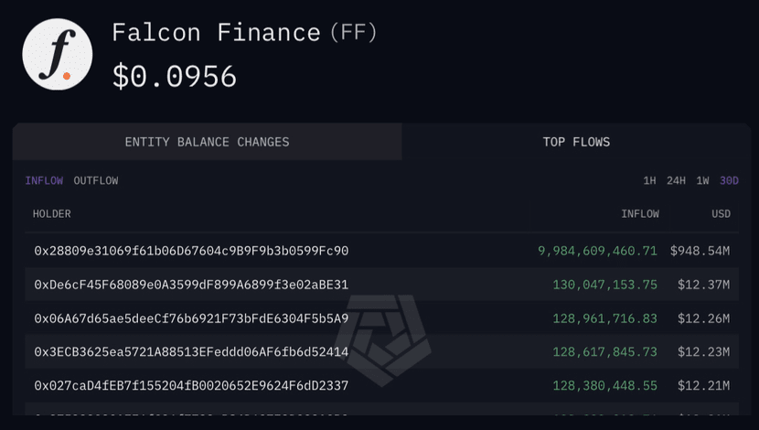
Task: Select the 24H time range
Action: tap(676, 181)
